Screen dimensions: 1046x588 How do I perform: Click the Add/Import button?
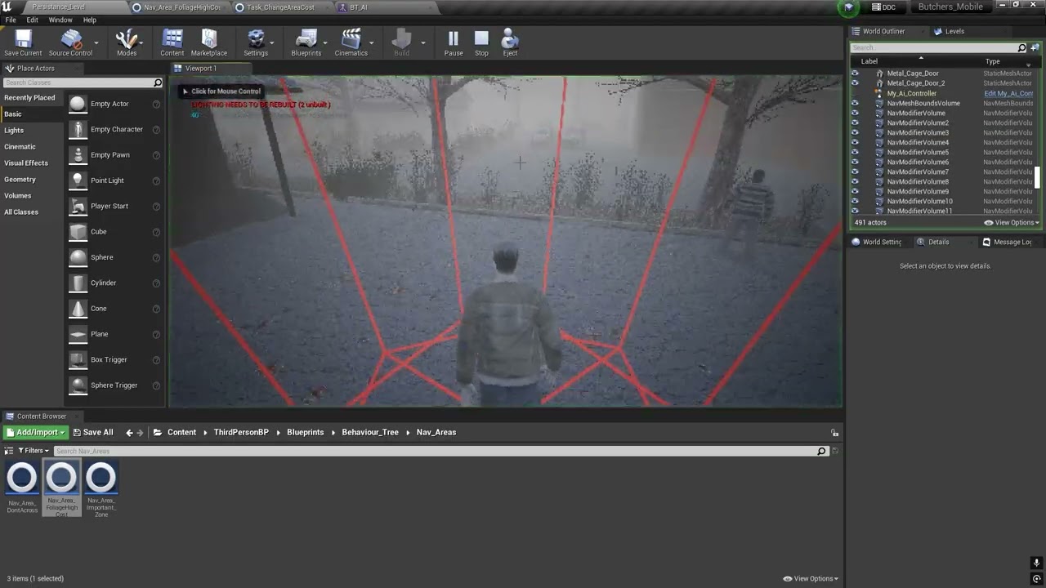coord(36,432)
